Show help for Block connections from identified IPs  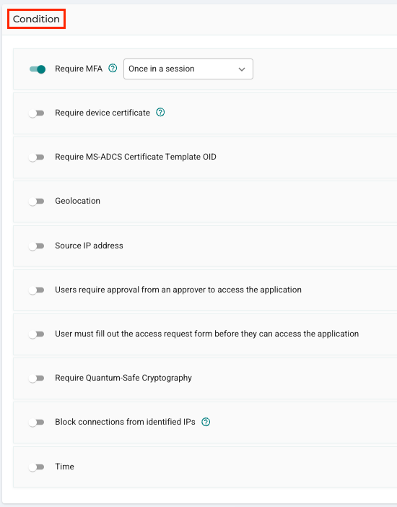tap(206, 422)
